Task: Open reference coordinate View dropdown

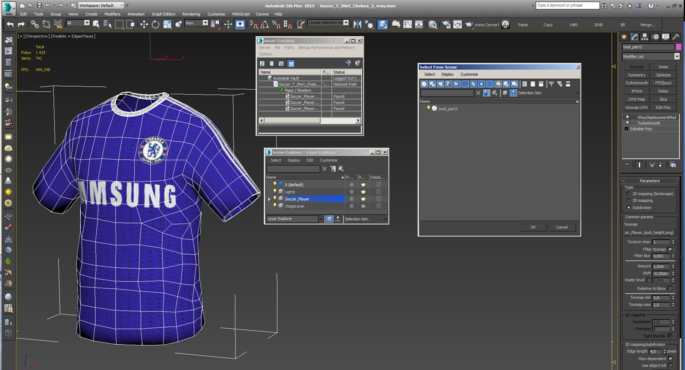Action: [205, 23]
